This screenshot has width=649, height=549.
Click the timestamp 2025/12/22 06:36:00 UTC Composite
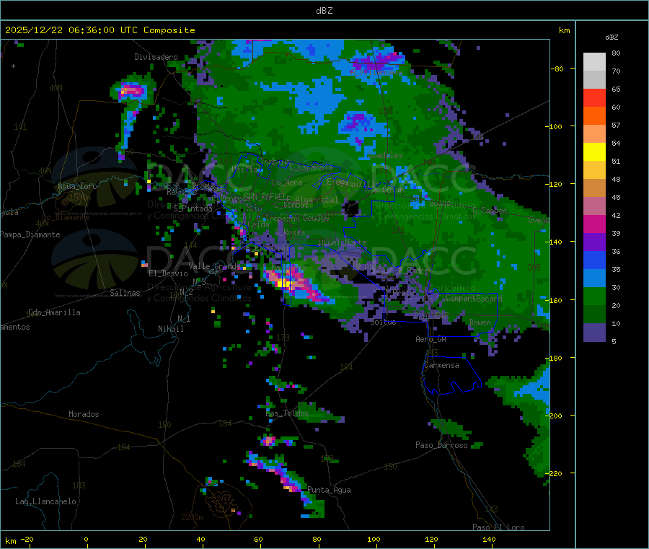pyautogui.click(x=100, y=30)
